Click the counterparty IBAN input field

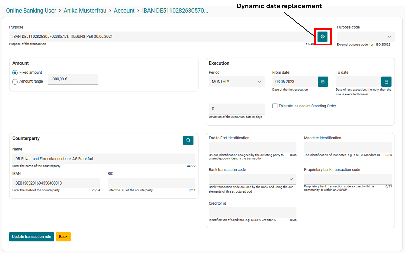pyautogui.click(x=56, y=183)
